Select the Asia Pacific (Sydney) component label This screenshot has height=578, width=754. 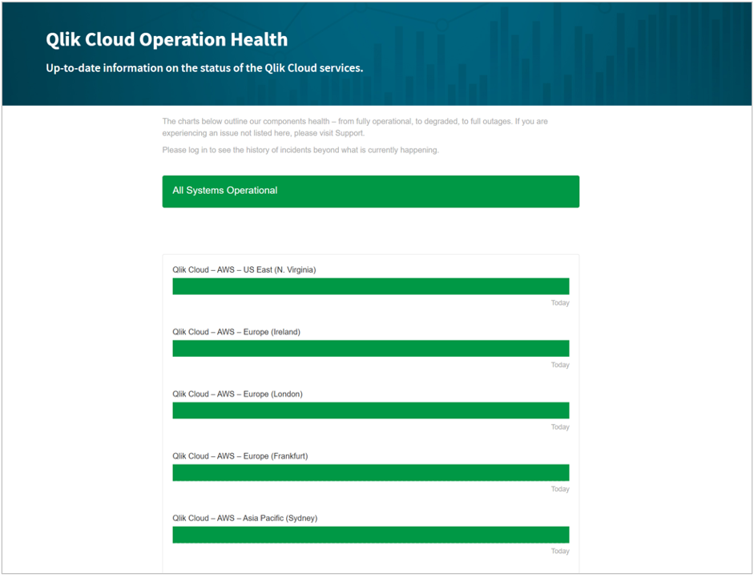point(244,519)
